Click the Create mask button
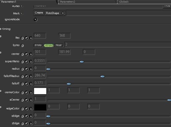This screenshot has height=127, width=171. pos(39,13)
